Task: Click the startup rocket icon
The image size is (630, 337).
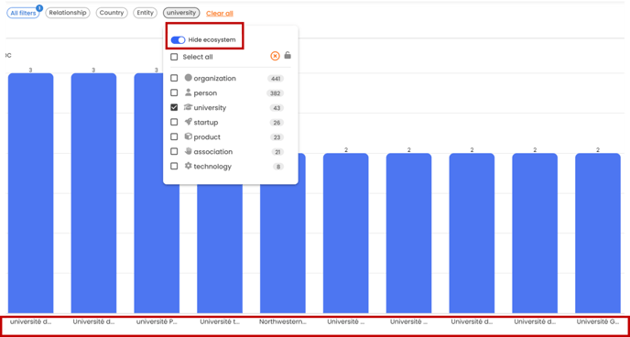Action: tap(188, 122)
